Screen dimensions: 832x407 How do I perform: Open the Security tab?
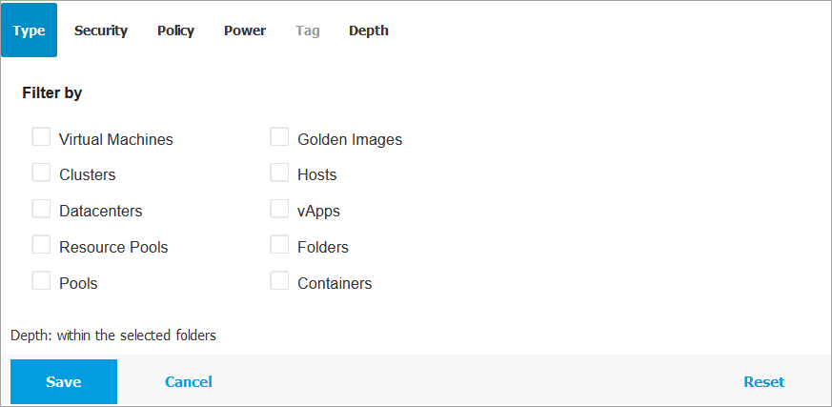click(x=101, y=31)
